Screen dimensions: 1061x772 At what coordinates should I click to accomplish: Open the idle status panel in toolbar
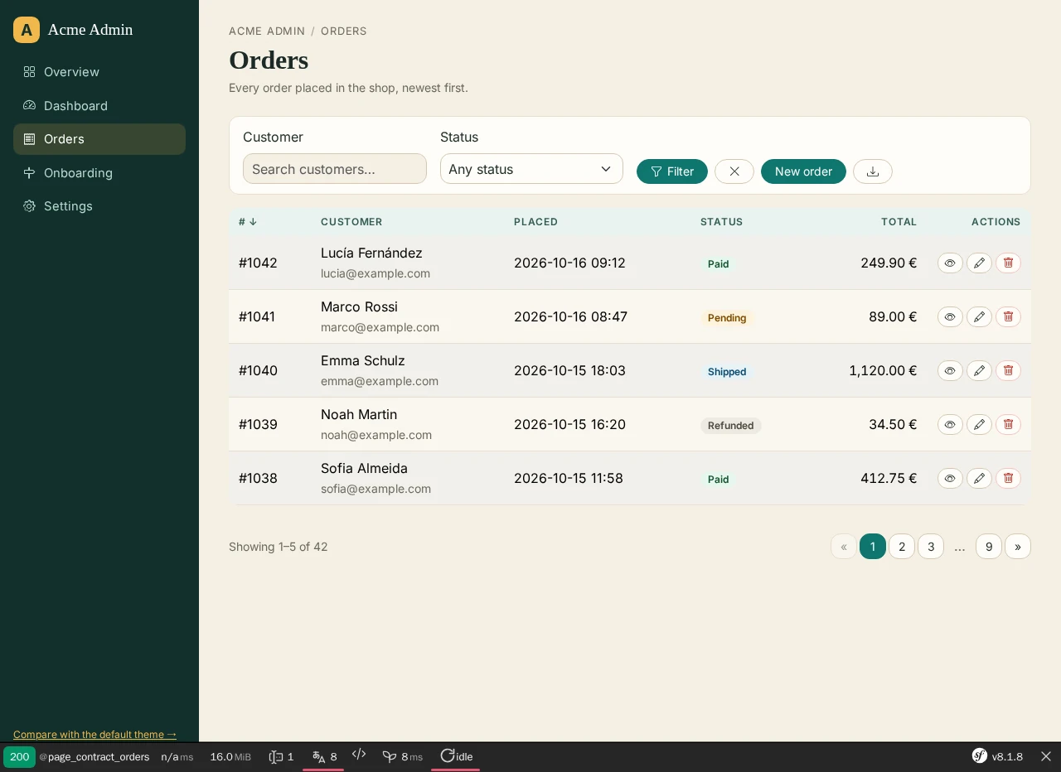[456, 756]
